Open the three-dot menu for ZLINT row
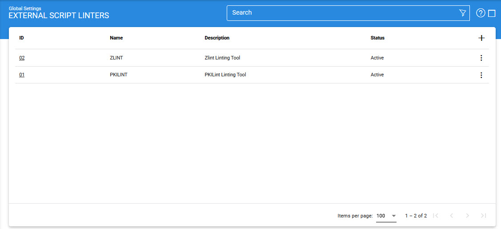Screen dimensions: 501x229 (x=481, y=58)
